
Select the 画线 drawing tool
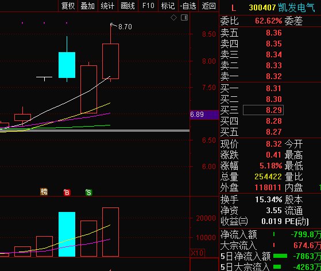coord(127,6)
